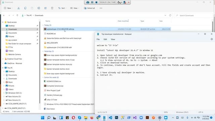215x121 pixels.
Task: Click the Extract all button
Action: [89, 8]
